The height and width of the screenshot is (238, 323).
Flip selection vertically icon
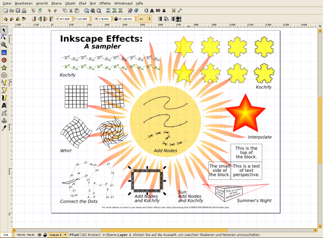(x=24, y=19)
